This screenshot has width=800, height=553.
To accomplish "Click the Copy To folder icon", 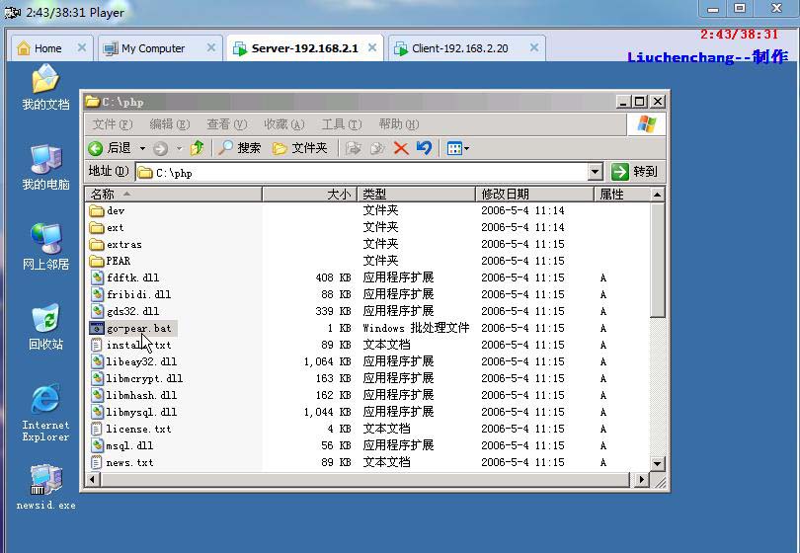I will tap(377, 148).
